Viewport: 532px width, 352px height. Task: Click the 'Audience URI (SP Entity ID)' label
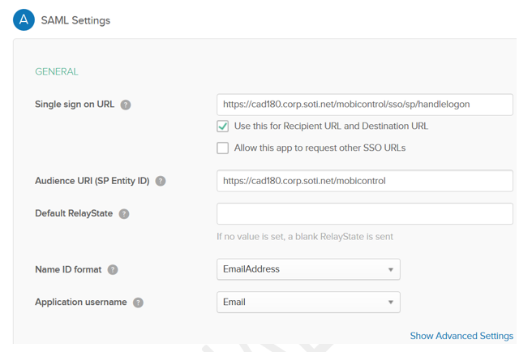coord(92,181)
